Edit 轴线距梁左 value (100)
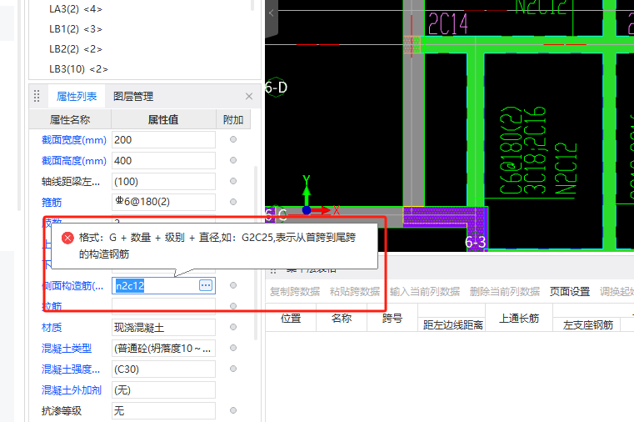Screen dimensions: 634x422 coord(163,182)
